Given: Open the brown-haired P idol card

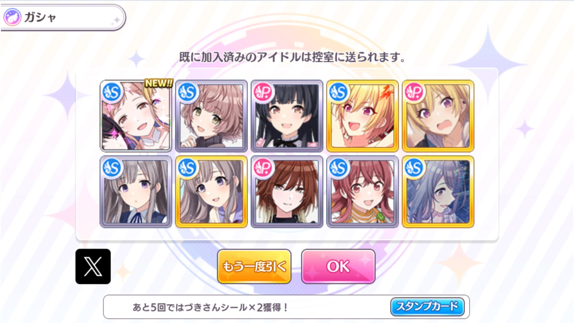Looking at the screenshot, I should pos(287,192).
